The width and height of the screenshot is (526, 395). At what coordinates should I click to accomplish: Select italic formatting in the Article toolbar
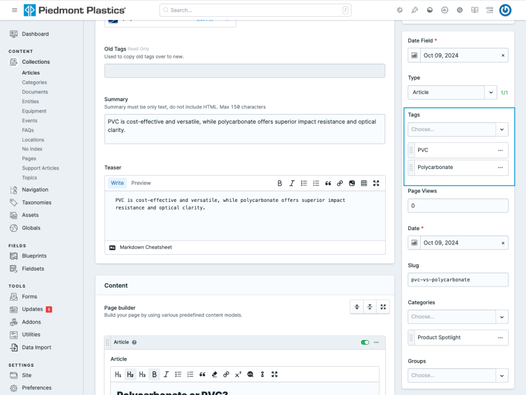point(166,374)
